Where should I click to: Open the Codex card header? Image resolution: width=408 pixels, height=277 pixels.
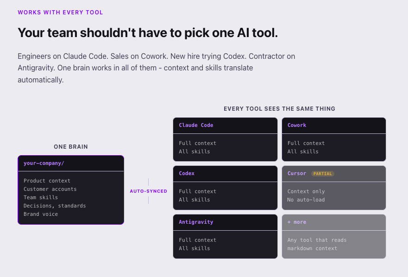click(225, 174)
